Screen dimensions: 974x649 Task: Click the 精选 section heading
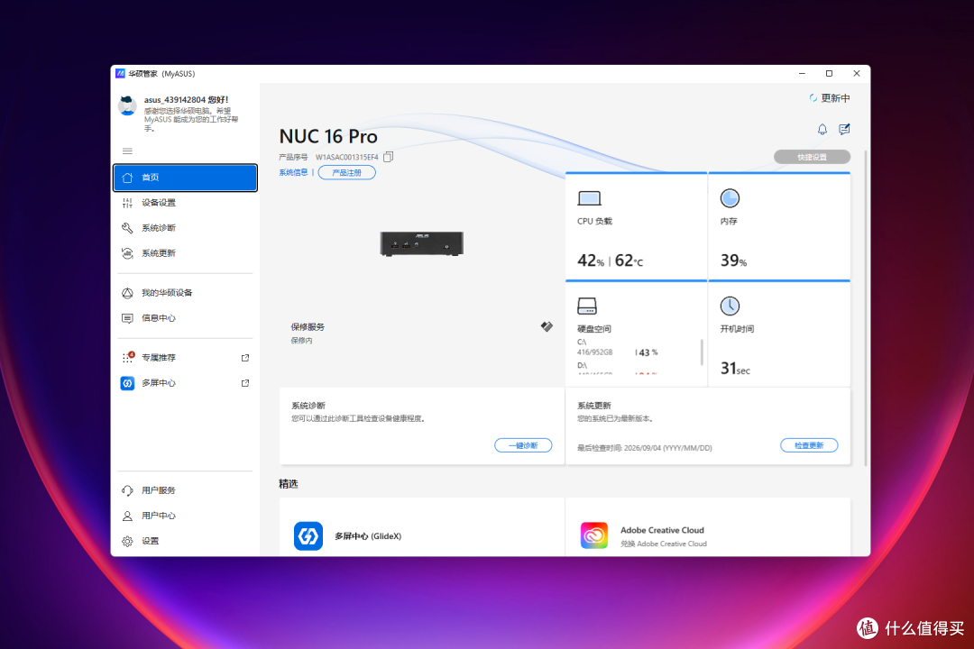289,483
